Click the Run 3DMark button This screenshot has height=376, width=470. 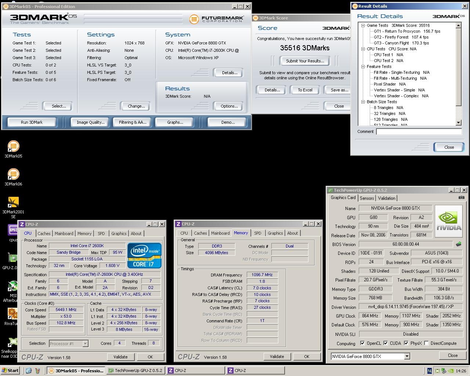pos(32,122)
